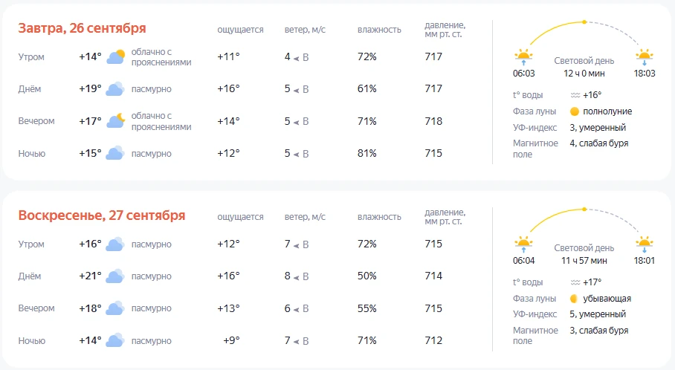This screenshot has height=370, width=675.
Task: Click the water wave icon next to +16°
Action: coord(575,95)
